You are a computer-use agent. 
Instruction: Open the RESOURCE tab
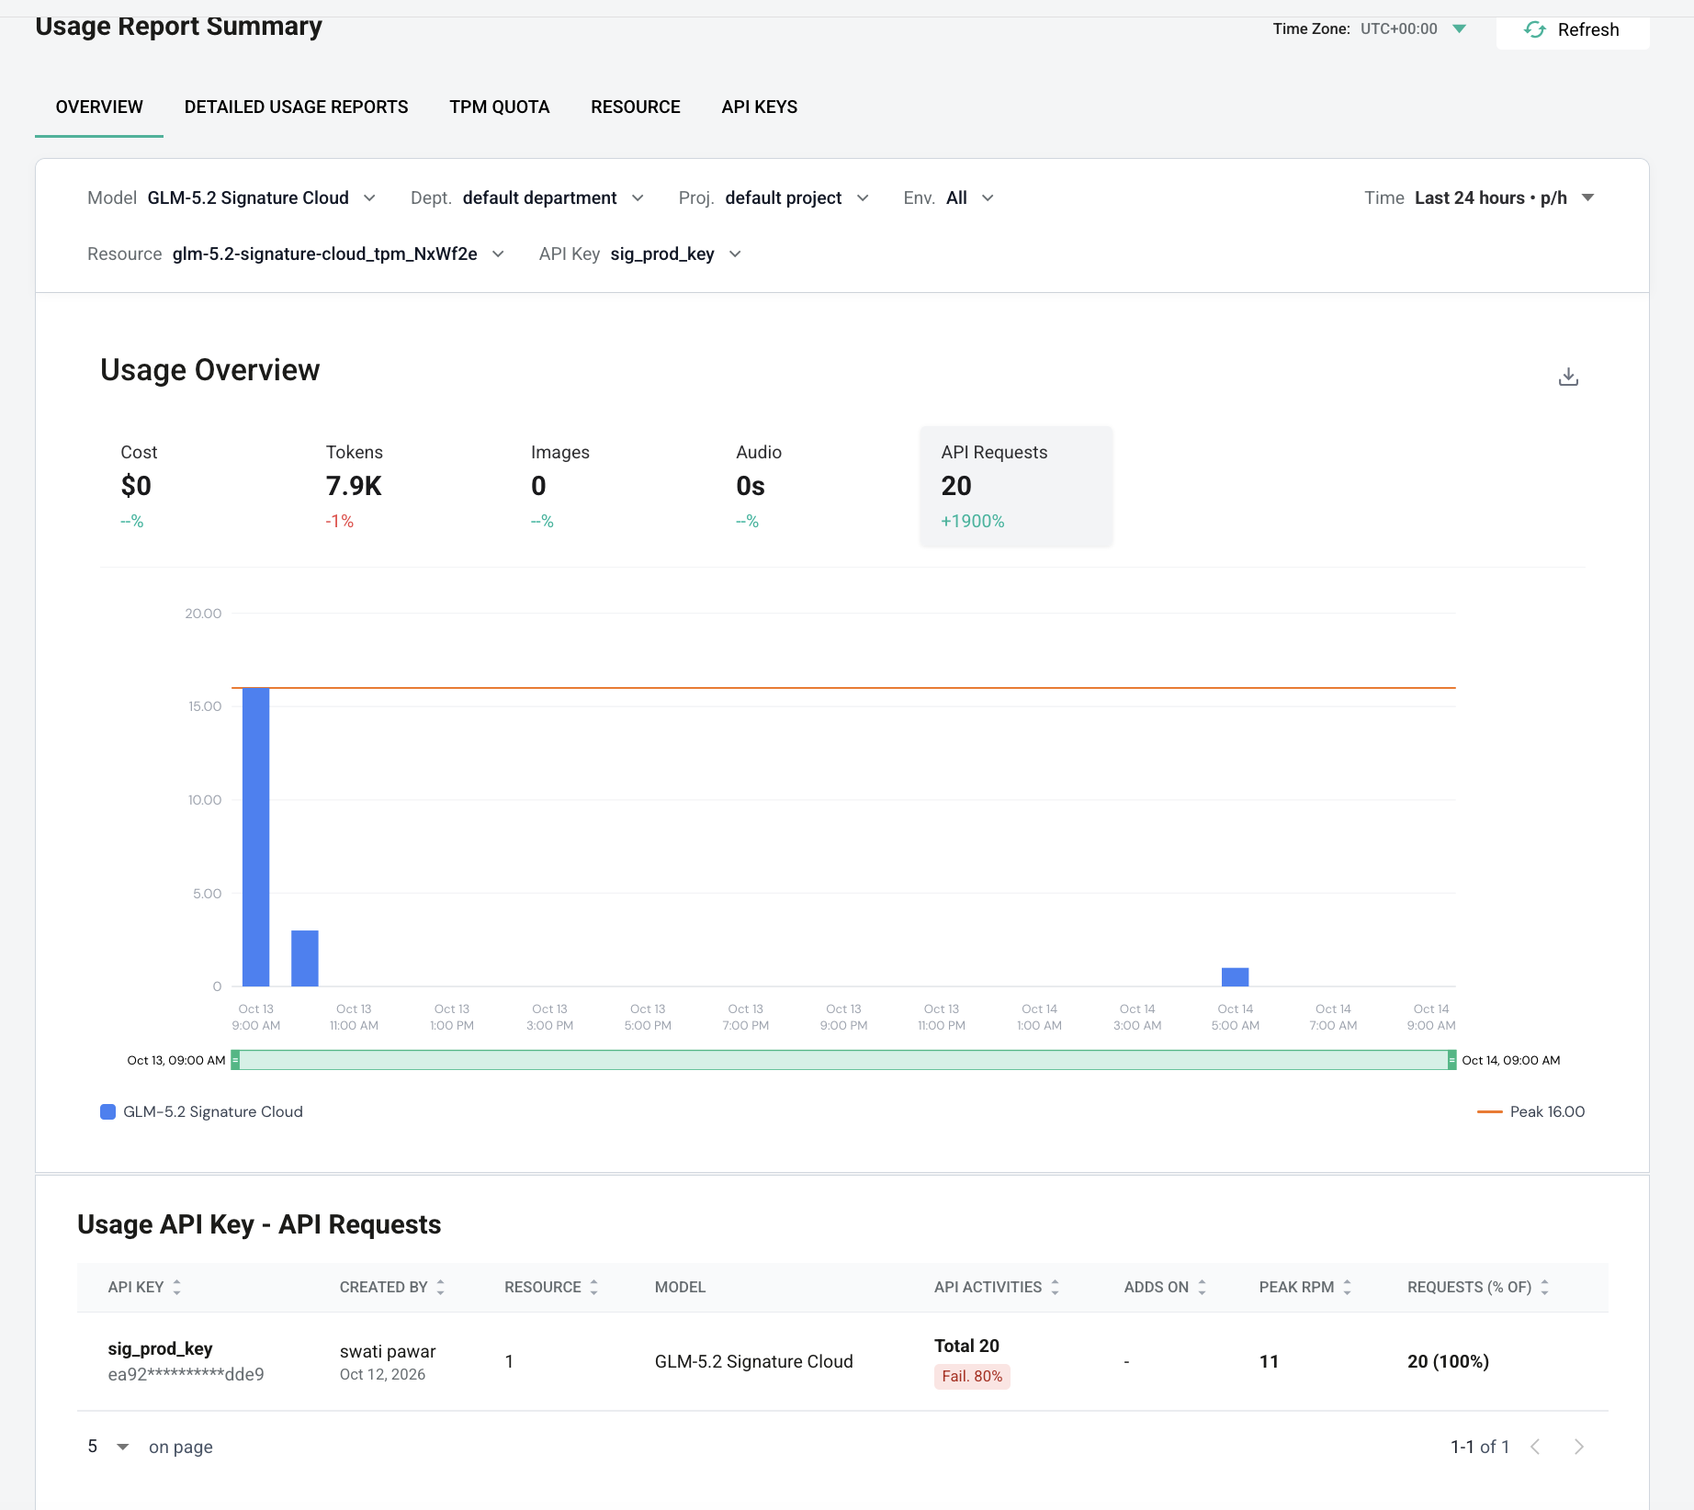click(x=636, y=107)
